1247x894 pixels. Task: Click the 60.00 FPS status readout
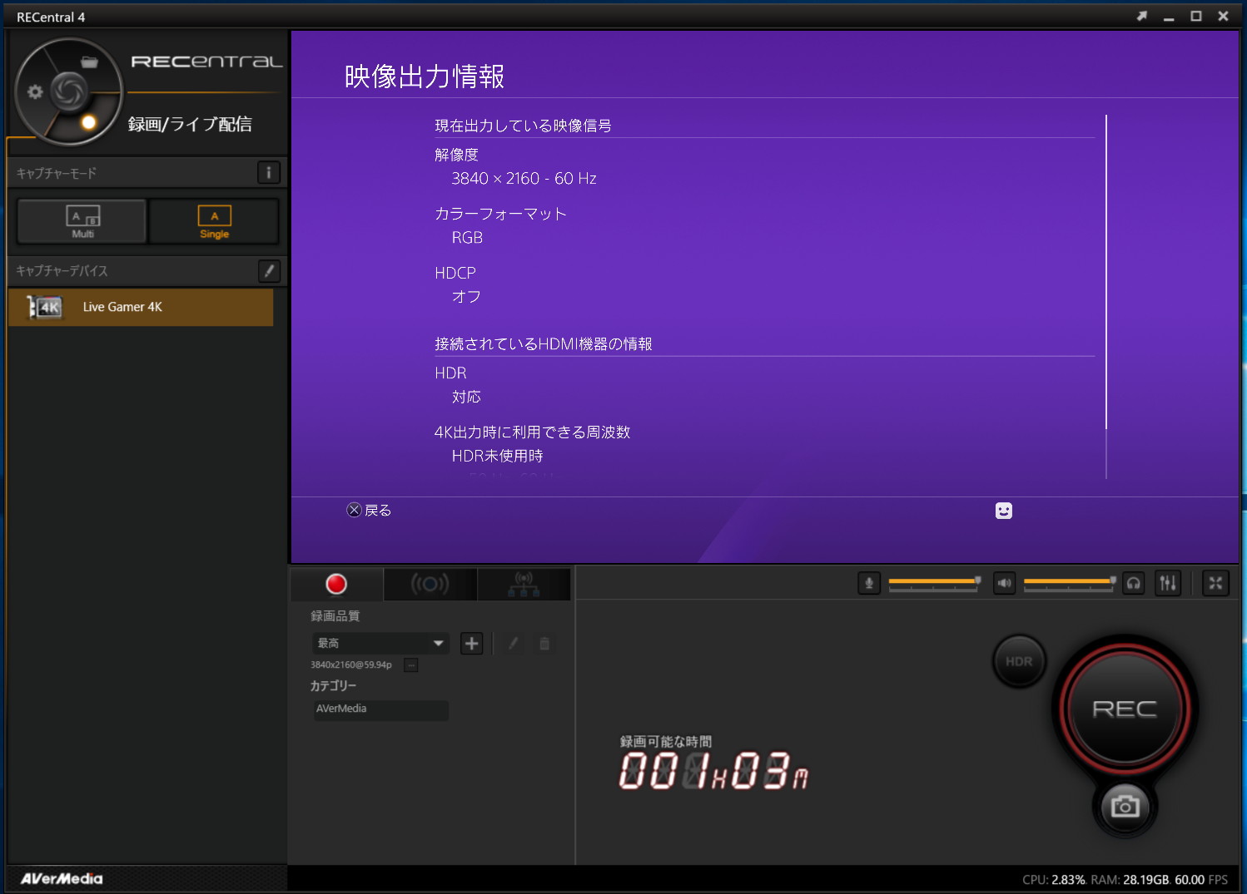coord(1201,880)
